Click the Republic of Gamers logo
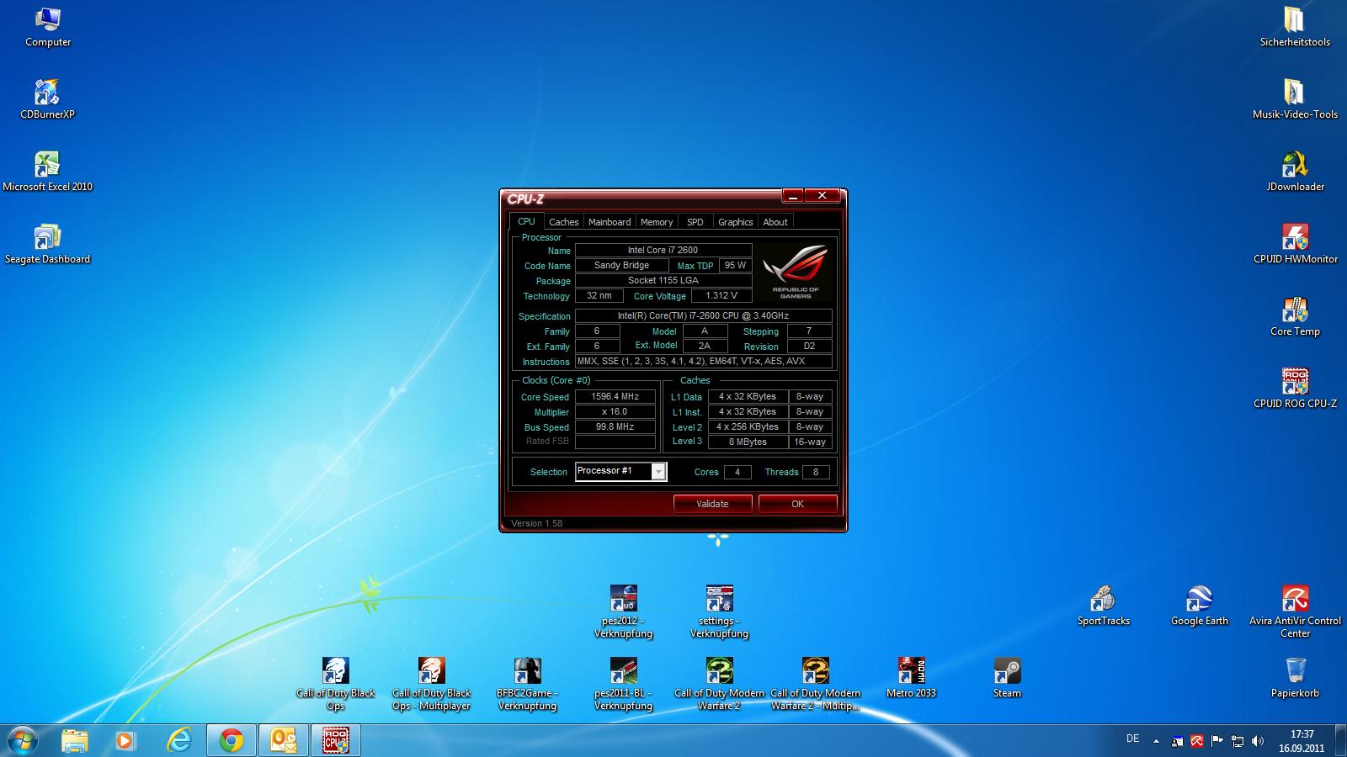The height and width of the screenshot is (757, 1347). 796,271
